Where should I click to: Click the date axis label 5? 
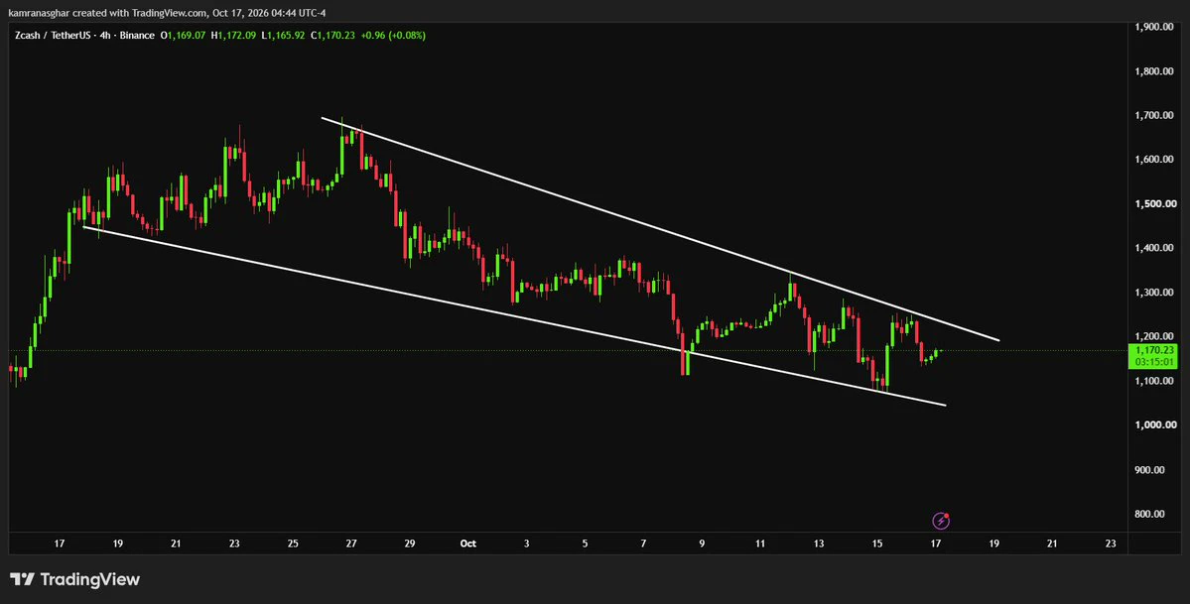pos(586,544)
